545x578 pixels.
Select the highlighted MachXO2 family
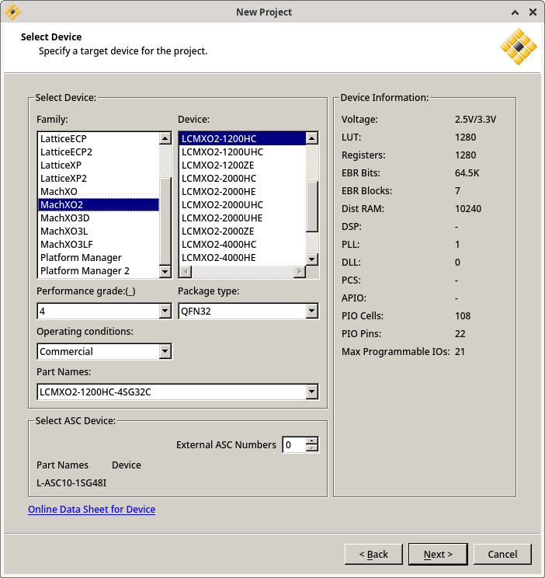pos(99,205)
